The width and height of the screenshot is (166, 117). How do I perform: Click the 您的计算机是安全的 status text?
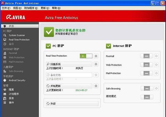70,30
